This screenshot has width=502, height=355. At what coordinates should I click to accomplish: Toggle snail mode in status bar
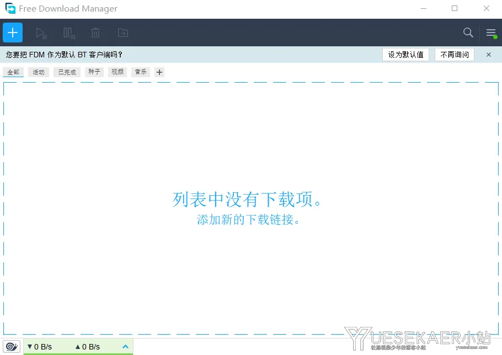point(12,347)
